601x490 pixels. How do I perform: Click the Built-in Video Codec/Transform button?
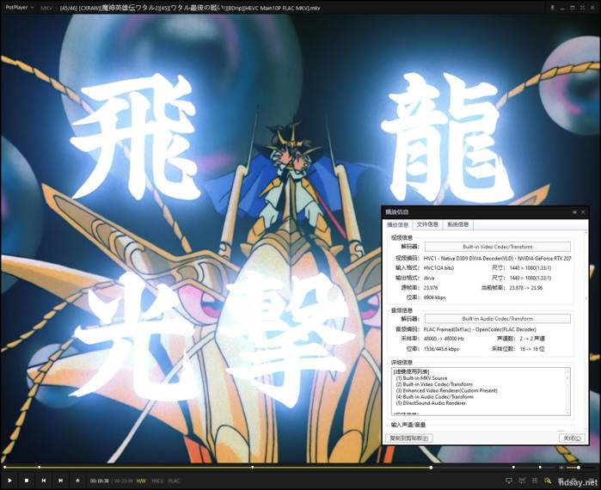click(x=498, y=247)
